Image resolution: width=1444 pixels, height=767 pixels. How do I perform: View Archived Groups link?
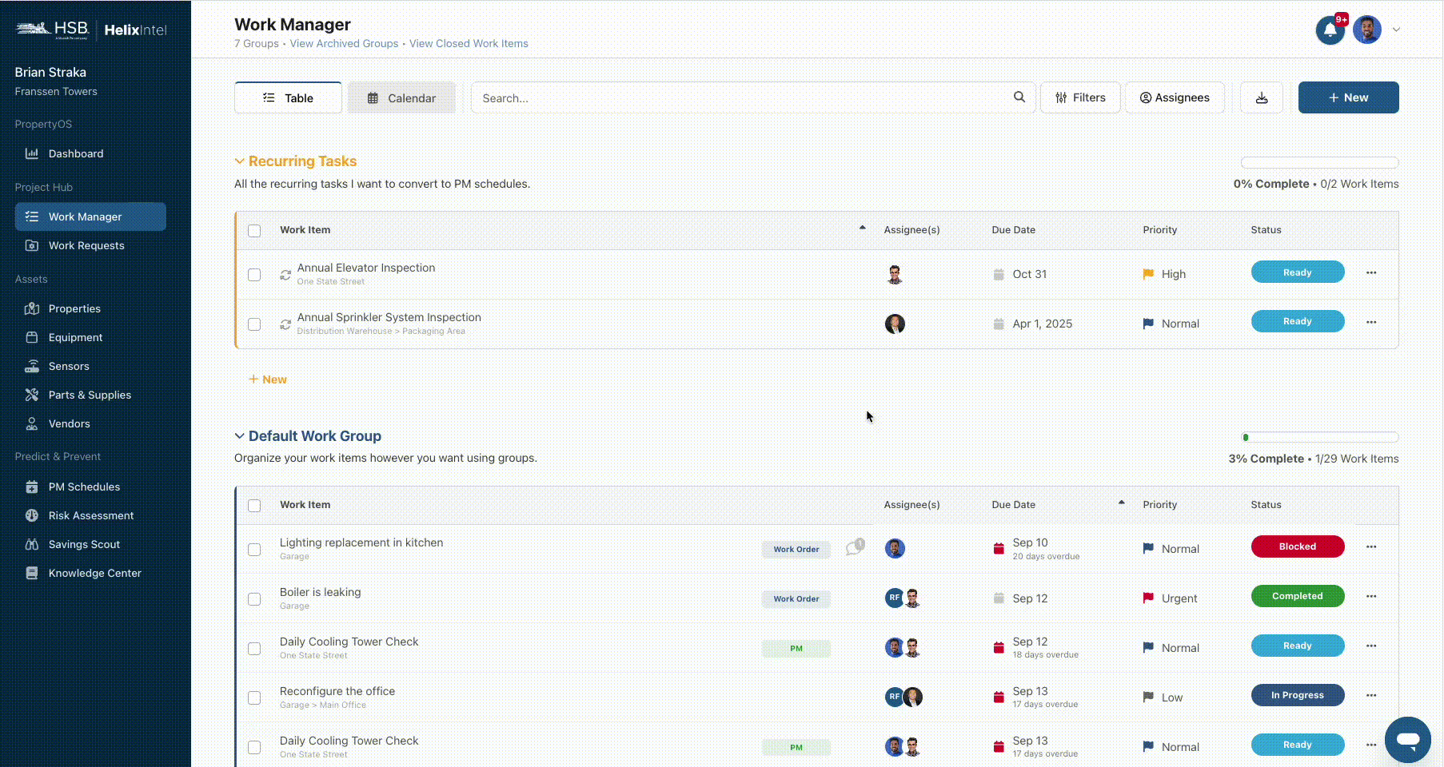tap(344, 44)
